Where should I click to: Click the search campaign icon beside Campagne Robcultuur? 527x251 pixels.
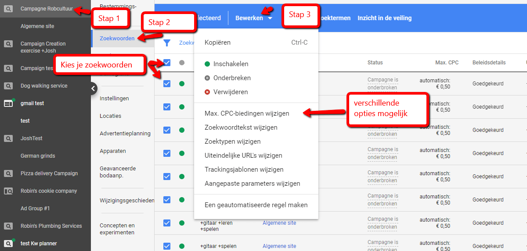coord(8,9)
